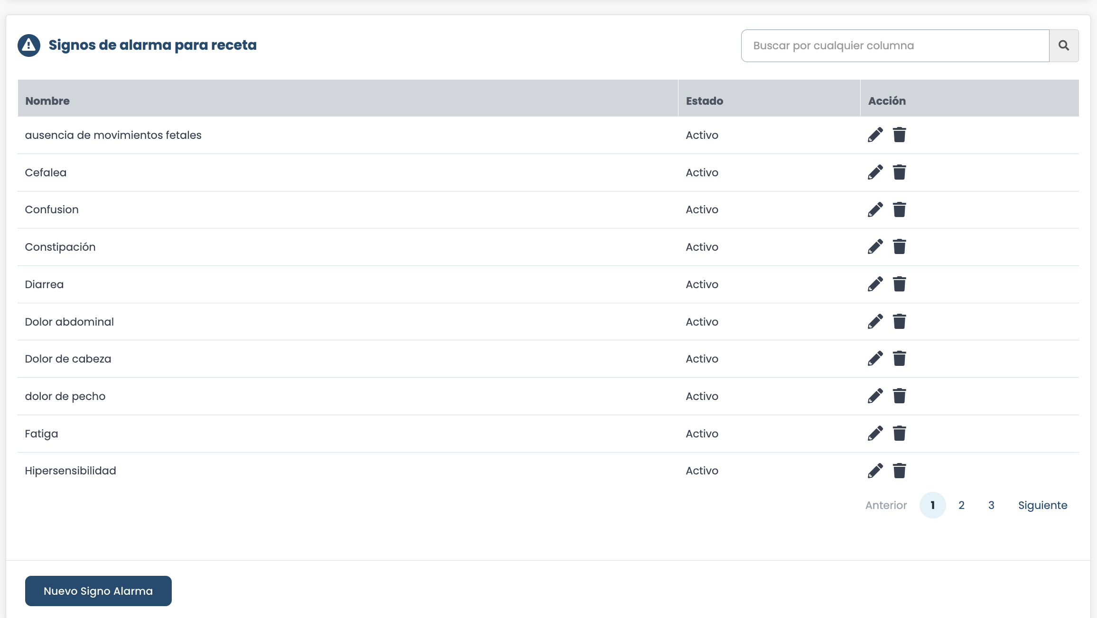The image size is (1097, 618).
Task: Click the Activo status of Diarrea
Action: pyautogui.click(x=702, y=284)
